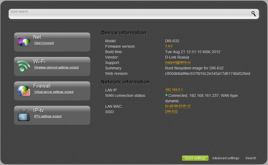Image resolution: width=268 pixels, height=165 pixels.
Task: Click the Net computer globe icon
Action: tap(23, 41)
